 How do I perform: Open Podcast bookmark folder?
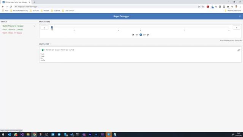[45, 11]
